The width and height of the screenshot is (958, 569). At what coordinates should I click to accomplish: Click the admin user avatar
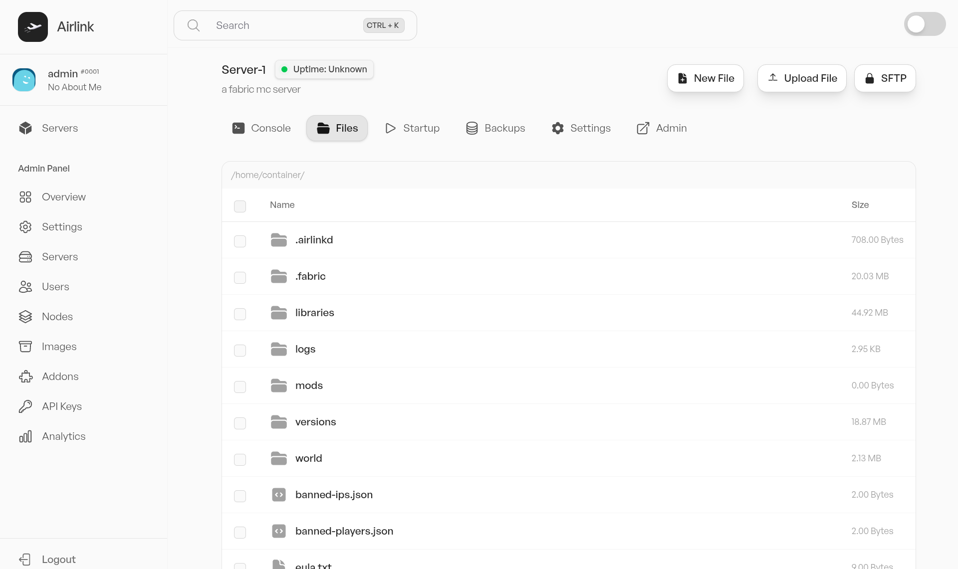(24, 80)
